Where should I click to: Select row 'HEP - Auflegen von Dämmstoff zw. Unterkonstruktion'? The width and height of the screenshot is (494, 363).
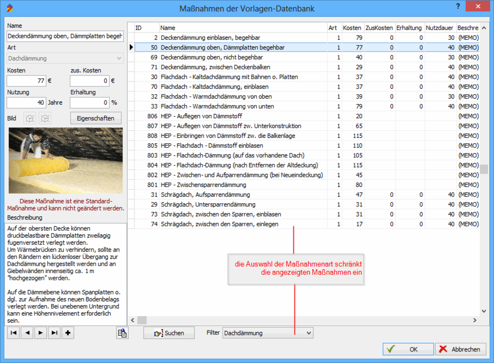coord(307,126)
